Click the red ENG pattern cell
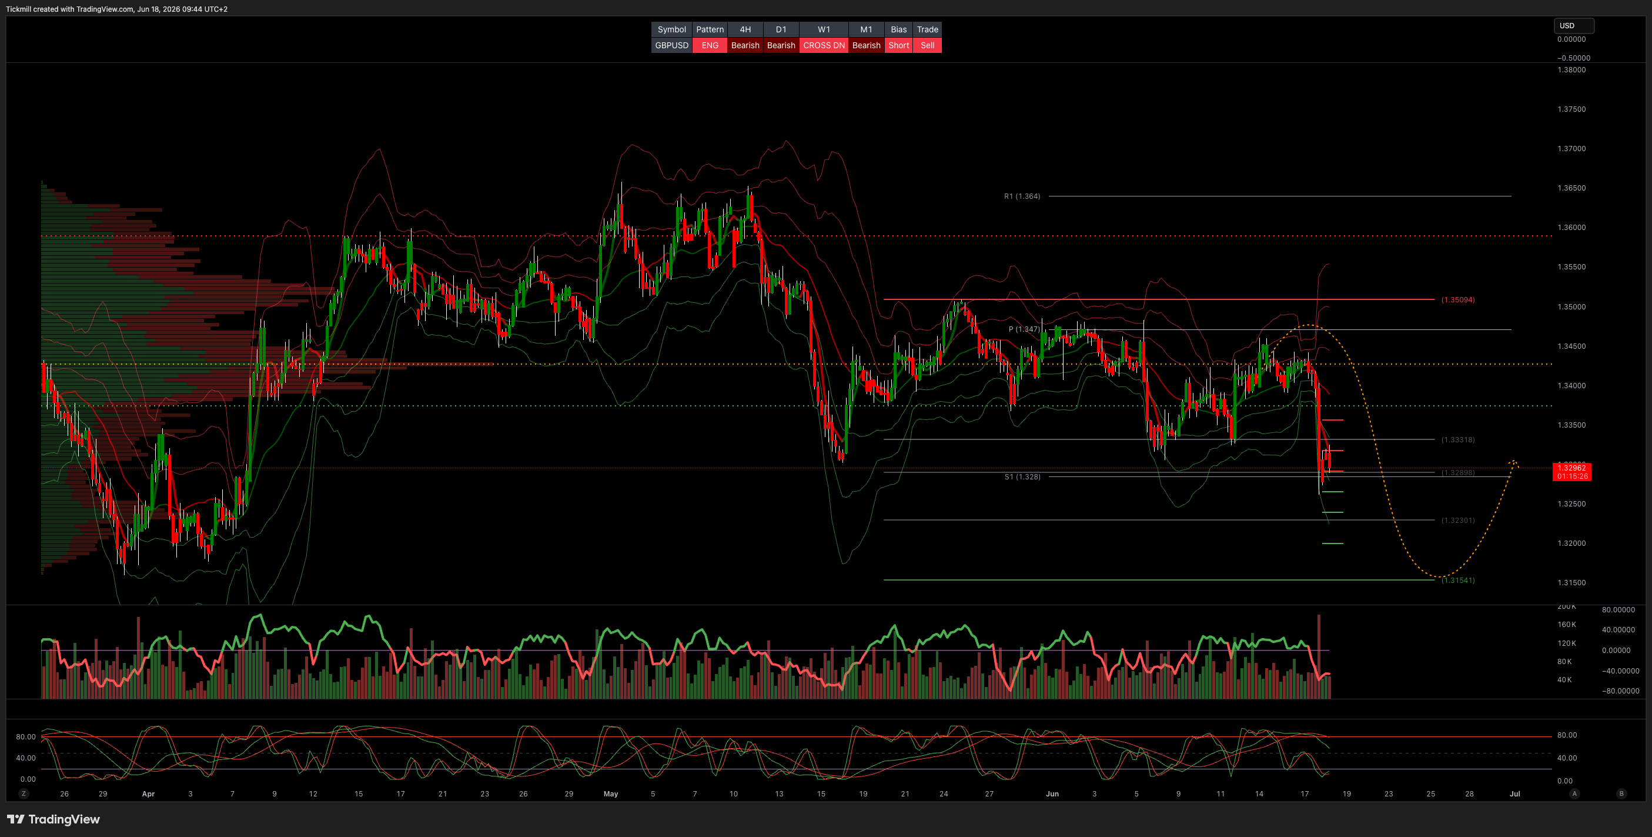Screen dimensions: 1652x837 [710, 45]
